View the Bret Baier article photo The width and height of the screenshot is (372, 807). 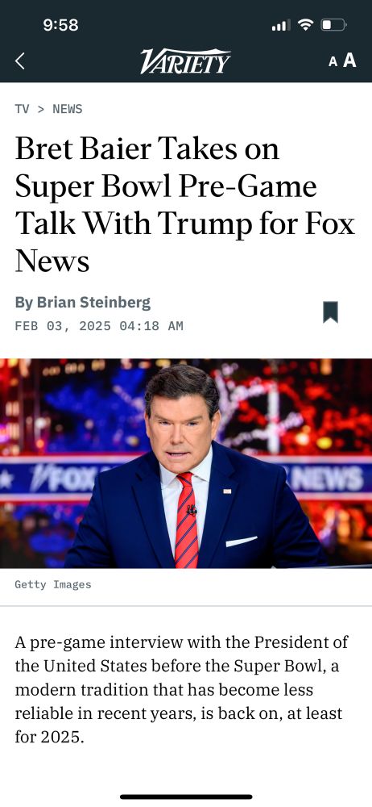tap(186, 463)
